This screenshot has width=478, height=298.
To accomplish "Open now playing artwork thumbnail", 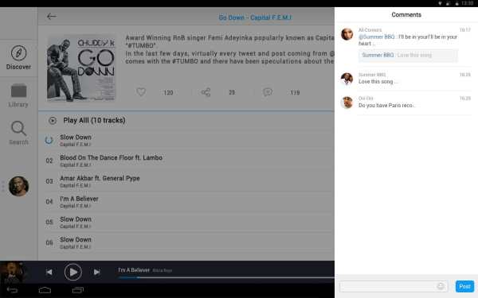I will point(12,273).
